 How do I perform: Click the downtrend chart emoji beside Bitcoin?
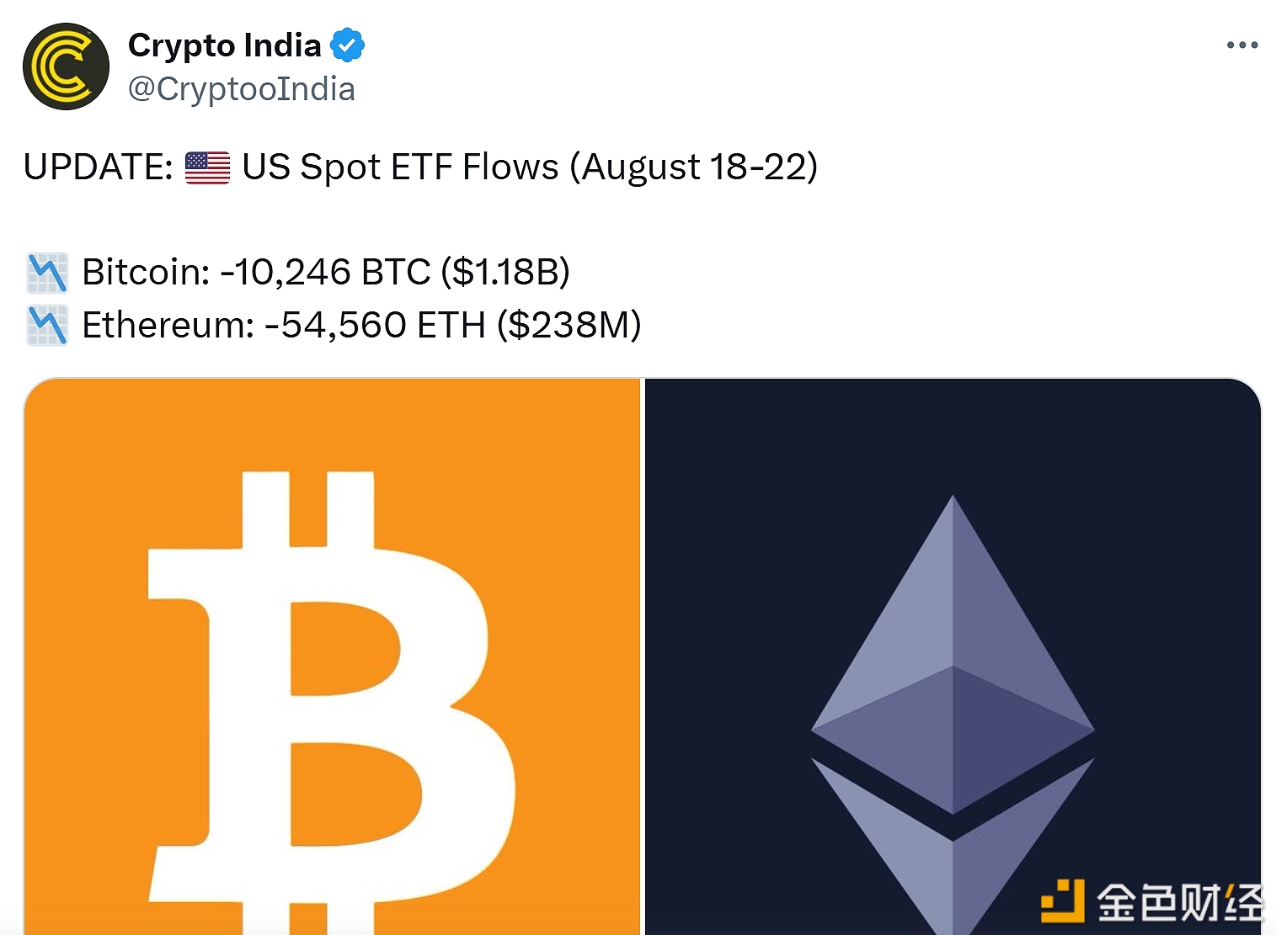point(47,273)
